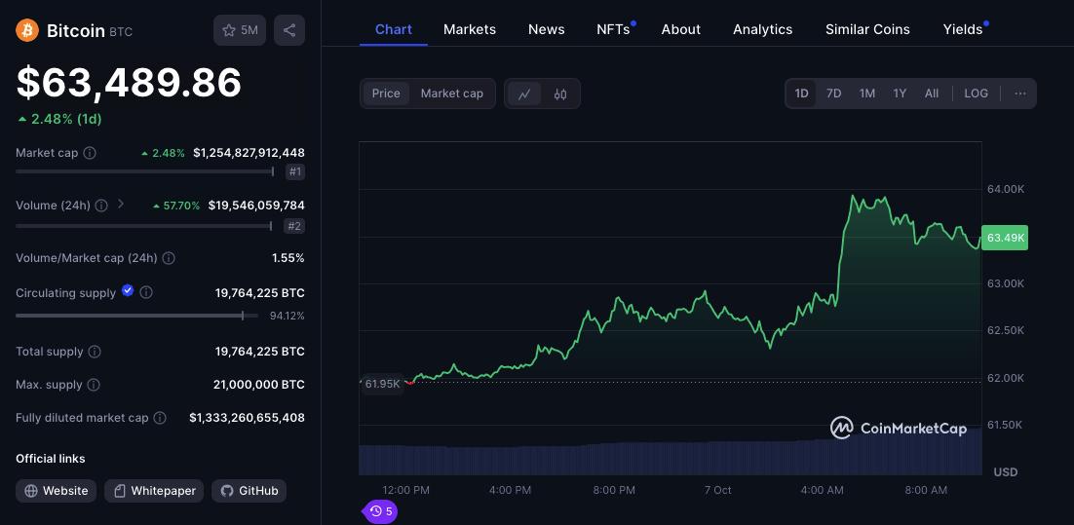This screenshot has height=525, width=1074.
Task: Toggle LOG scale on the chart
Action: 976,94
